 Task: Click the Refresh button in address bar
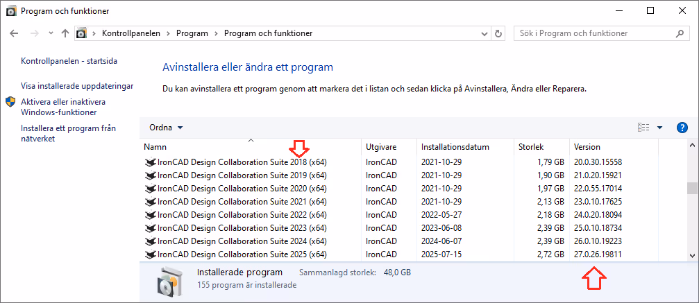498,33
